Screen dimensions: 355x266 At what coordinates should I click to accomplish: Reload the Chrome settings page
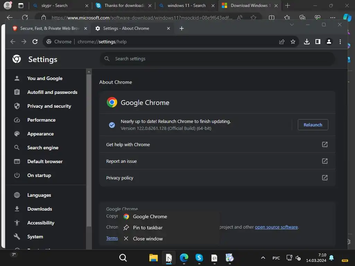tap(35, 42)
